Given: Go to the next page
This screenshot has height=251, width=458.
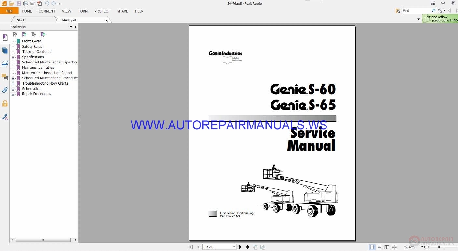Looking at the screenshot, I should coord(240,247).
